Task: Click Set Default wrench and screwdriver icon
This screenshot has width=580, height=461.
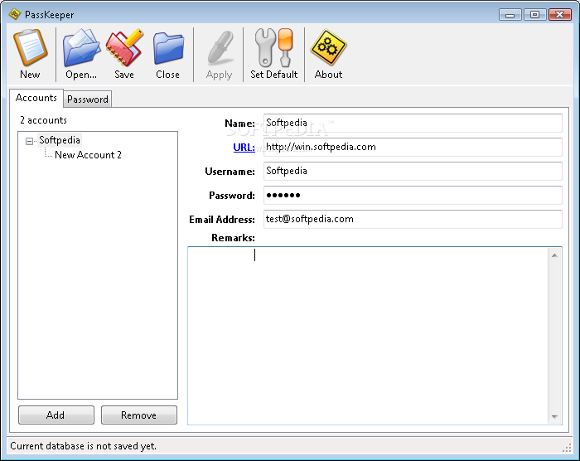Action: tap(274, 48)
